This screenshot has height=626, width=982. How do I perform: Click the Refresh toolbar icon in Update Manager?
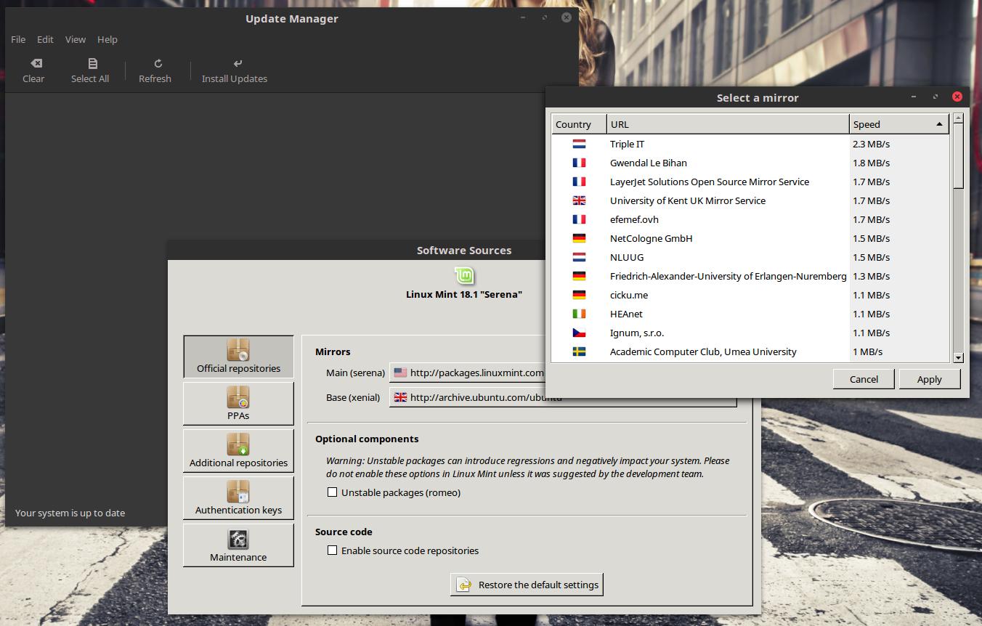[158, 64]
